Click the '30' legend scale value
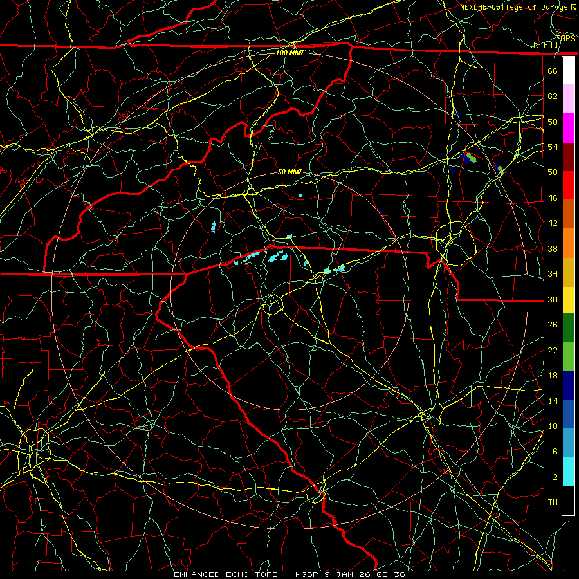Screen dimensions: 579x579 [x=553, y=299]
